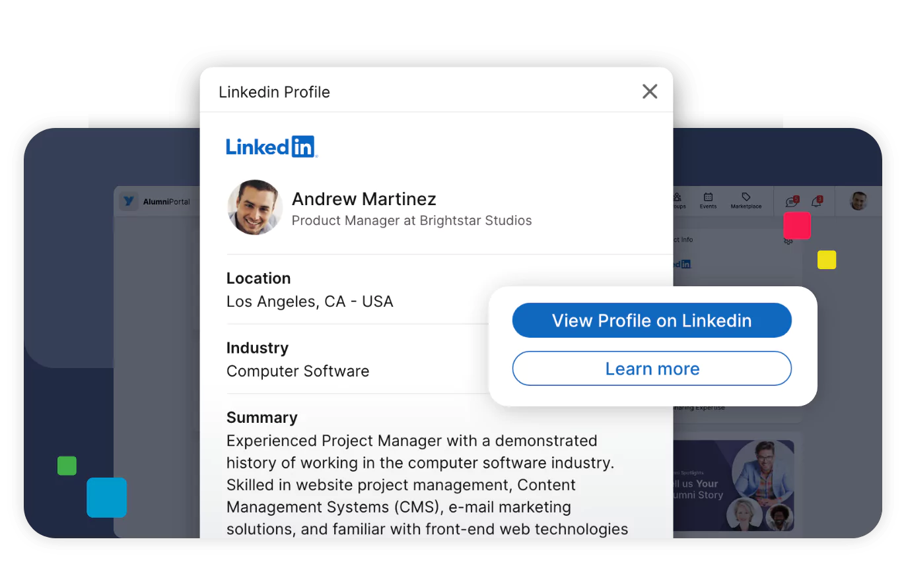Click the green square at bottom left

[67, 465]
